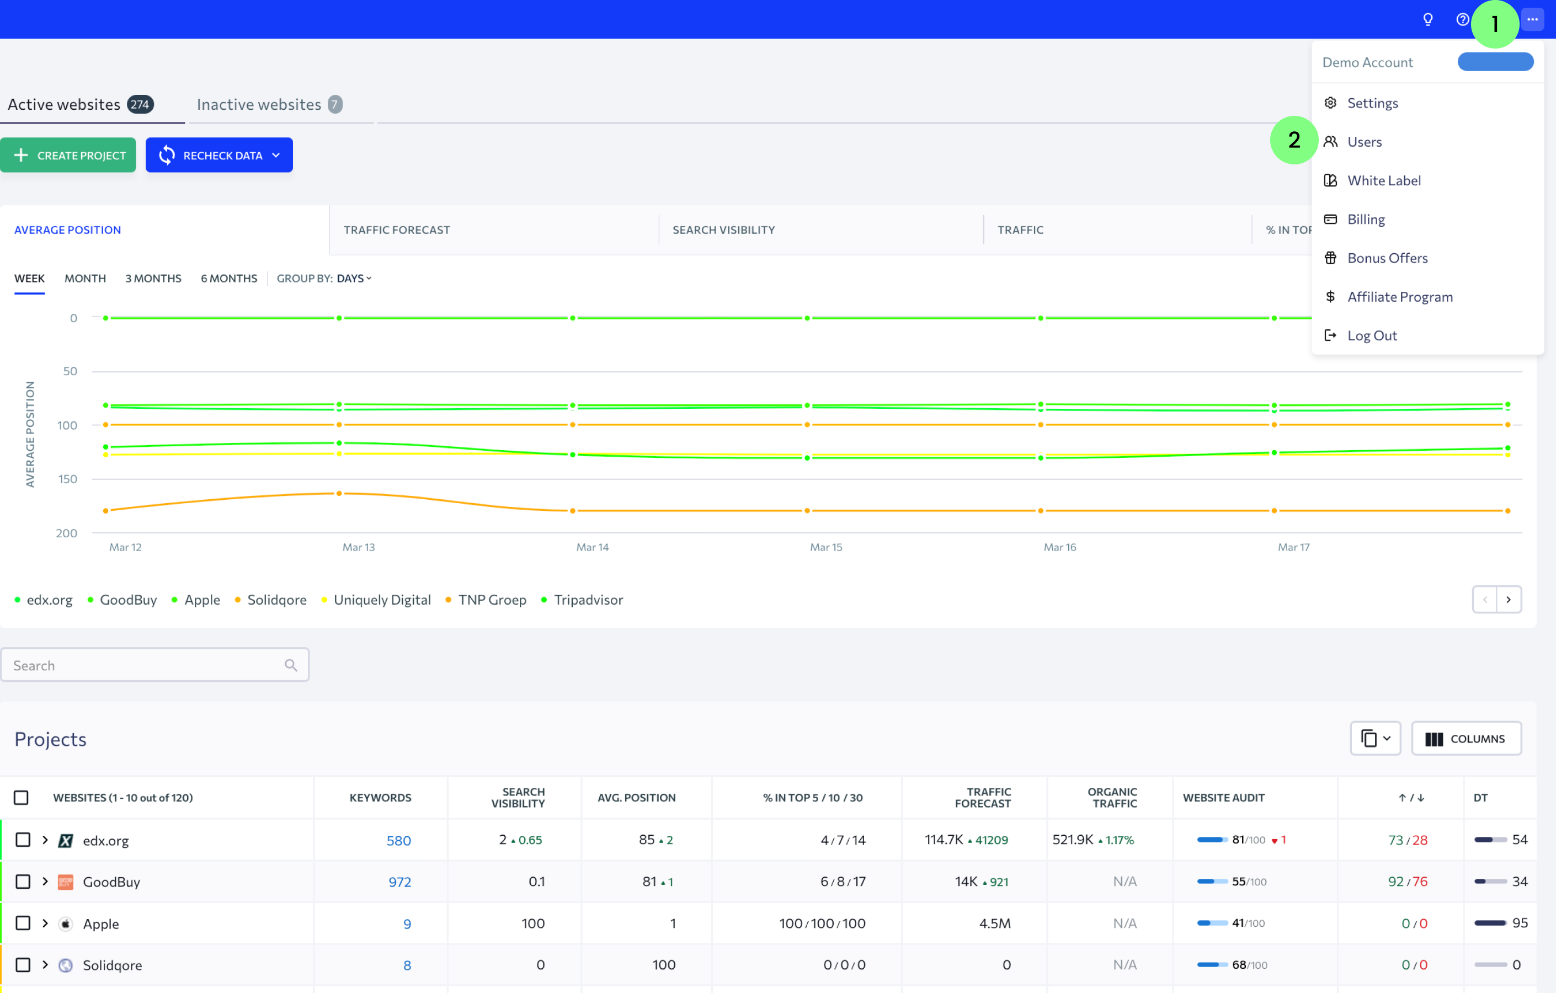Go to previous legend page arrow

(x=1484, y=600)
